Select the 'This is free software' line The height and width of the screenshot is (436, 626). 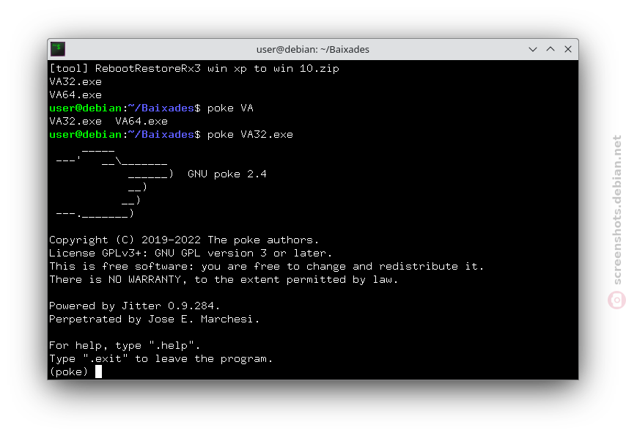[x=267, y=266]
